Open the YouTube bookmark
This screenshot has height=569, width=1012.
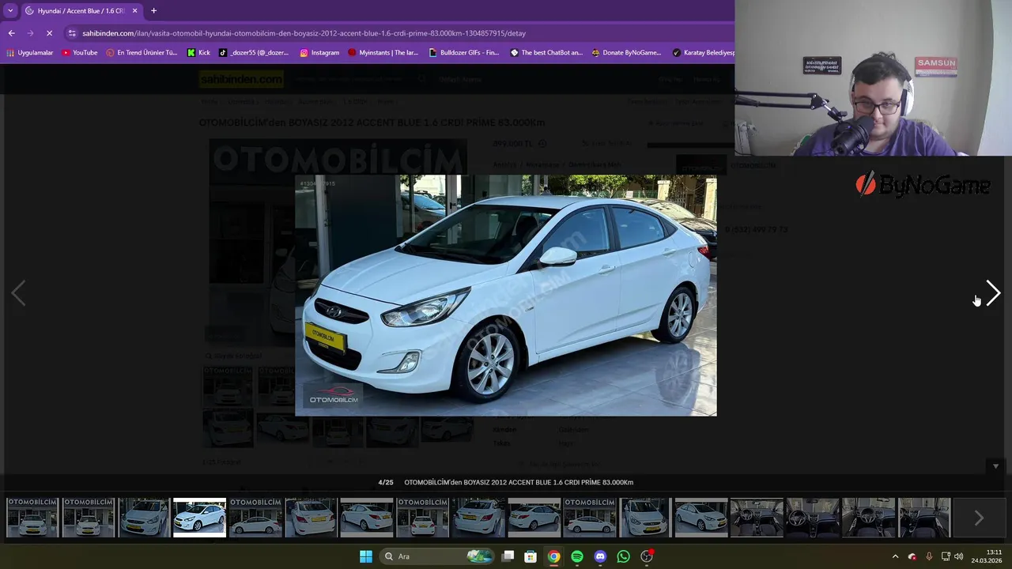tap(80, 53)
